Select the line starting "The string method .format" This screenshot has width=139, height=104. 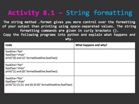click(x=69, y=22)
